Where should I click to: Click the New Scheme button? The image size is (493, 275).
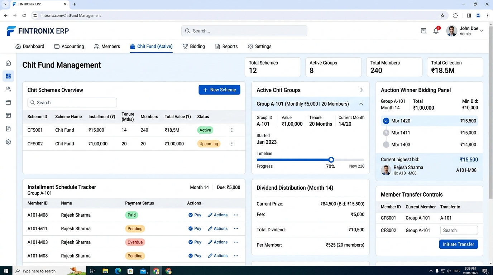pyautogui.click(x=219, y=90)
